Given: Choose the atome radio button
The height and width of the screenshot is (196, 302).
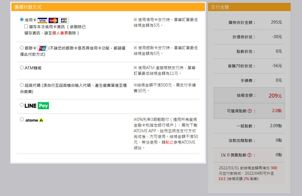Looking at the screenshot, I should pos(22,119).
